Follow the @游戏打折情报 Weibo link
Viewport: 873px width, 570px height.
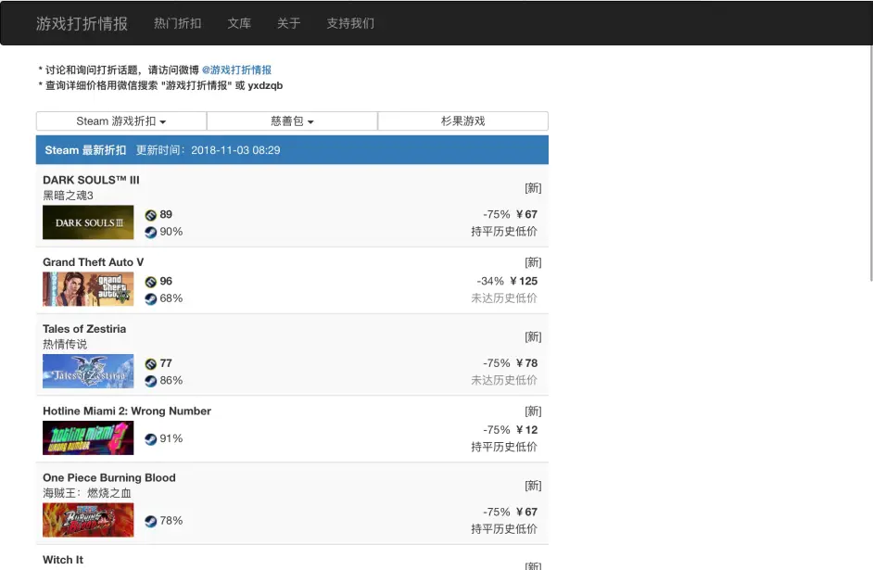point(236,70)
